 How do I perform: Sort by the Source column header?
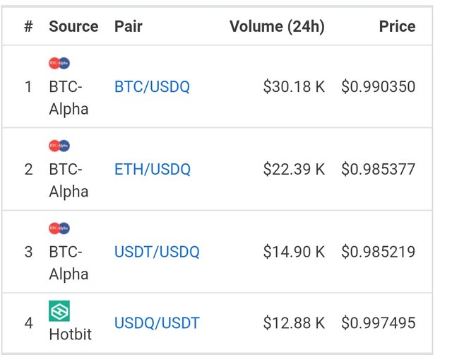click(73, 26)
